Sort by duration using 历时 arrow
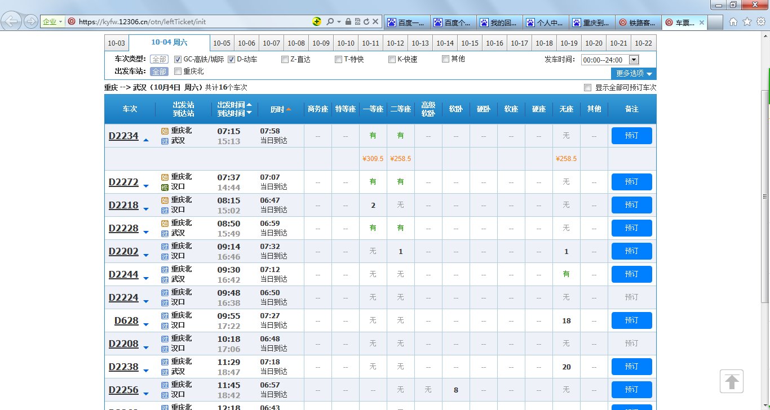This screenshot has width=770, height=410. tap(289, 109)
